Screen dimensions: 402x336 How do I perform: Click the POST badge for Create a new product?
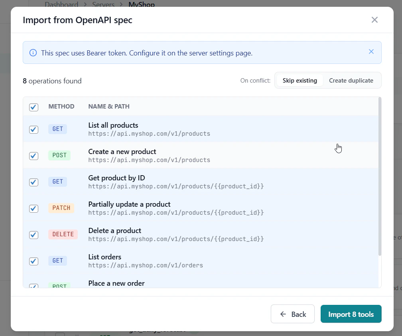tap(59, 155)
